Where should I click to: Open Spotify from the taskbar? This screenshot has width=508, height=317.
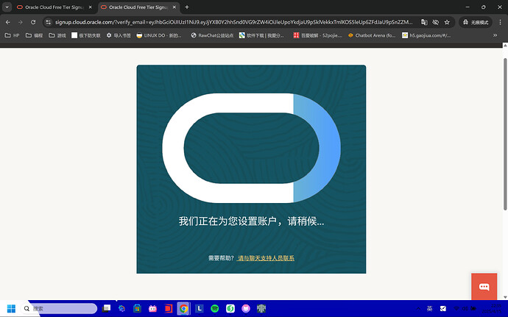[215, 309]
